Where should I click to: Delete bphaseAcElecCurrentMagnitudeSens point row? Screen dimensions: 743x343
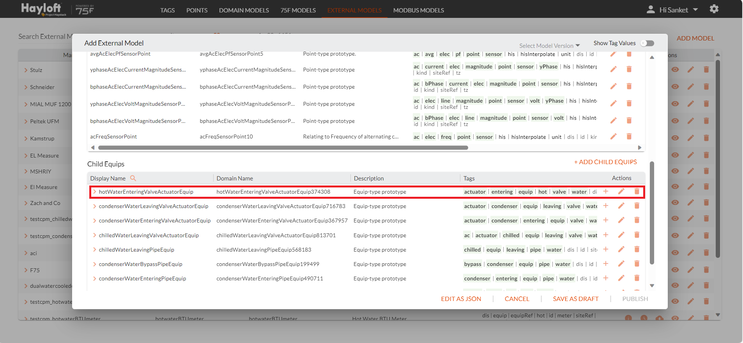point(629,86)
